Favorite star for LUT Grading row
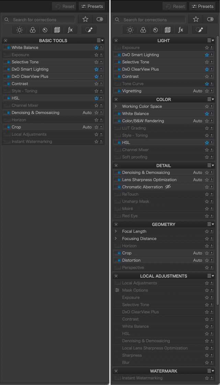Viewport: 220px width, 385px height. (207, 128)
